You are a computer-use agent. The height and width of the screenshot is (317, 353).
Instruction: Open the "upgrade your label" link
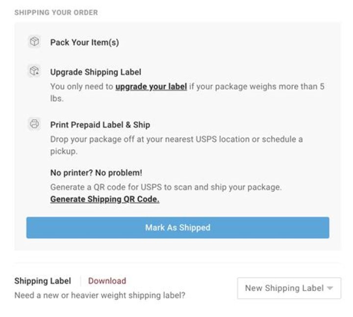(151, 87)
